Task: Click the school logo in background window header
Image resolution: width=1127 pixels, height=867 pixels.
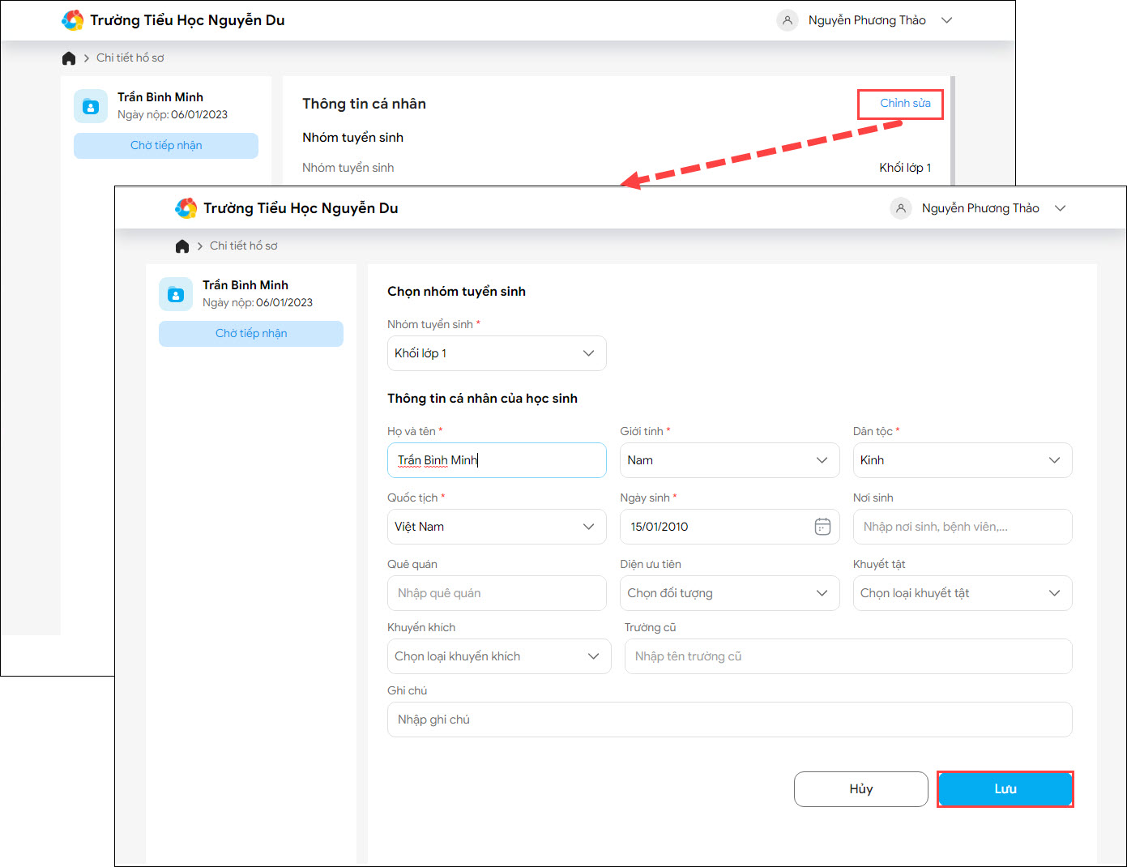Action: click(x=73, y=20)
